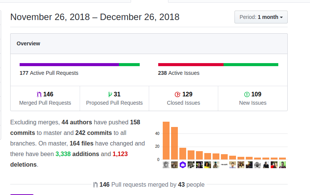The height and width of the screenshot is (195, 310).
Task: Select the text-logo contributor avatar
Action: pyautogui.click(x=224, y=165)
